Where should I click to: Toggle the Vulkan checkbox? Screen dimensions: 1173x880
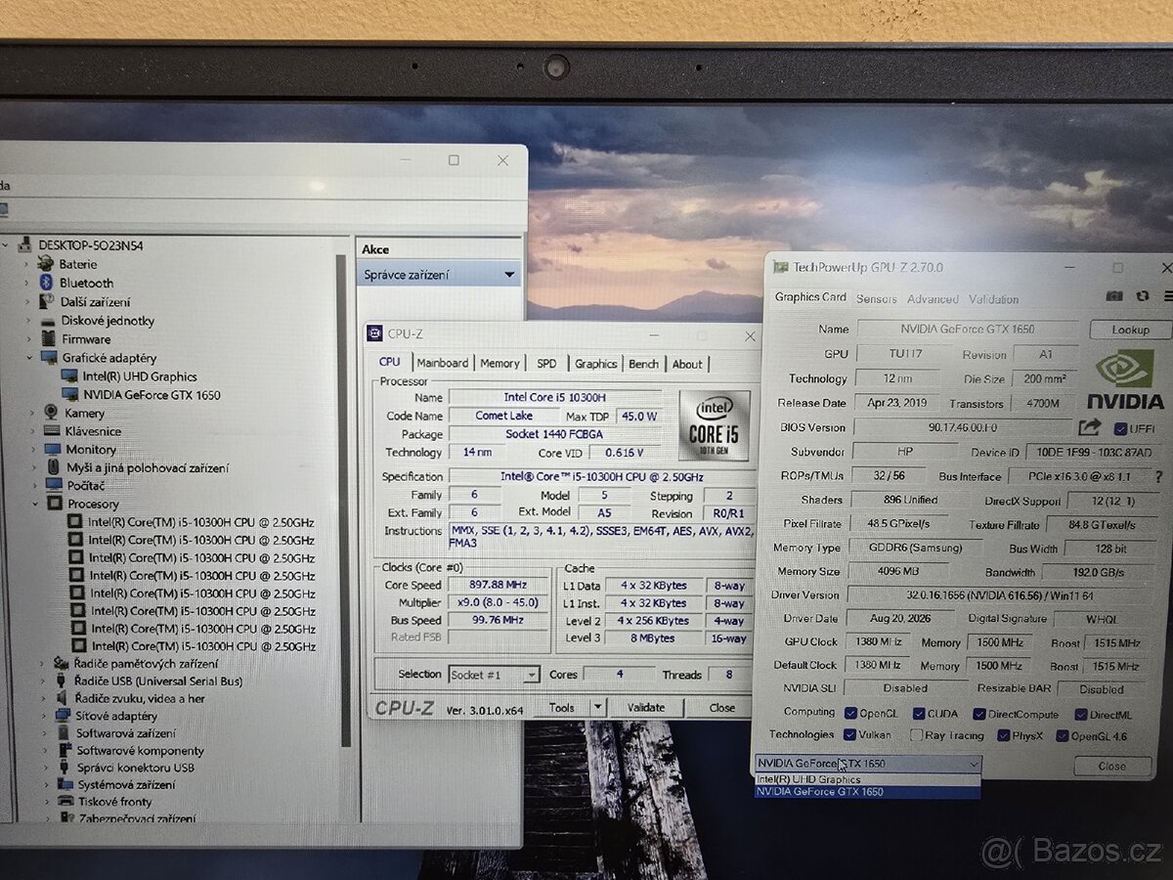pyautogui.click(x=850, y=735)
